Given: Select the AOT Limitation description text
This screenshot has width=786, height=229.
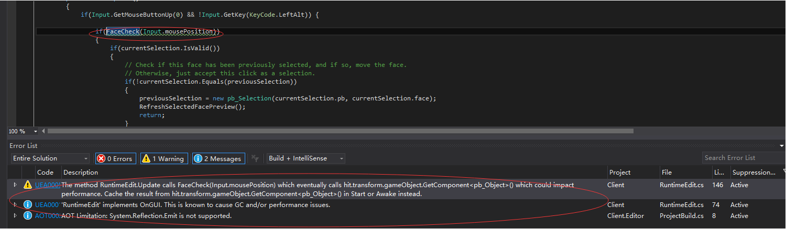Looking at the screenshot, I should point(147,216).
